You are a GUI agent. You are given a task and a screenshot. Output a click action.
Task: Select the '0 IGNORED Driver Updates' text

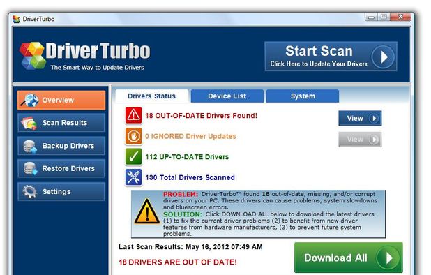(190, 136)
